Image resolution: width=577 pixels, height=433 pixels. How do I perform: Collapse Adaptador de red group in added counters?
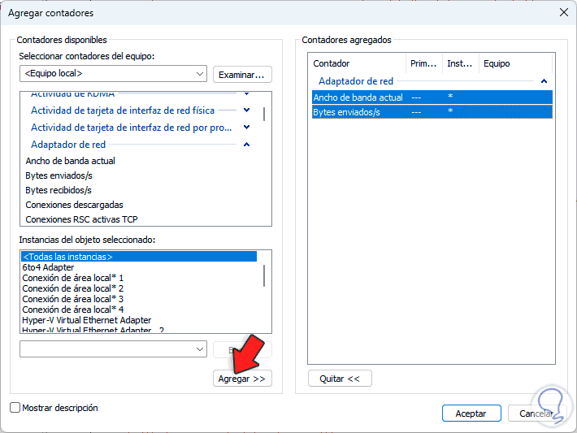pyautogui.click(x=544, y=81)
